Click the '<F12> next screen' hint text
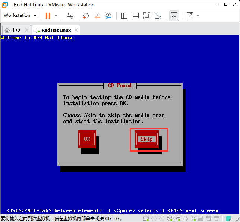This screenshot has height=222, width=240. point(193,211)
